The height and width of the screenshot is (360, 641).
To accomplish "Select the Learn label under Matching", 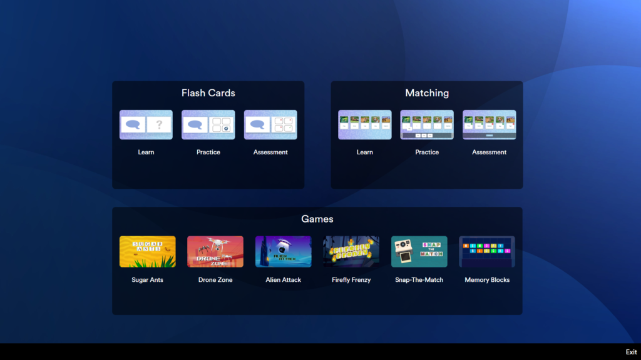I will (x=365, y=152).
